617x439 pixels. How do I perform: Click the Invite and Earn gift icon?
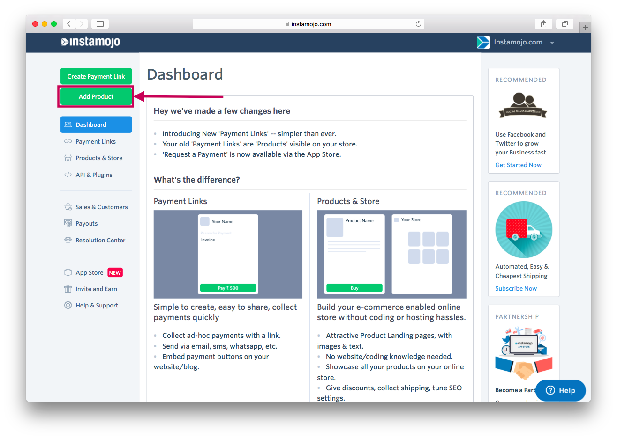click(68, 289)
